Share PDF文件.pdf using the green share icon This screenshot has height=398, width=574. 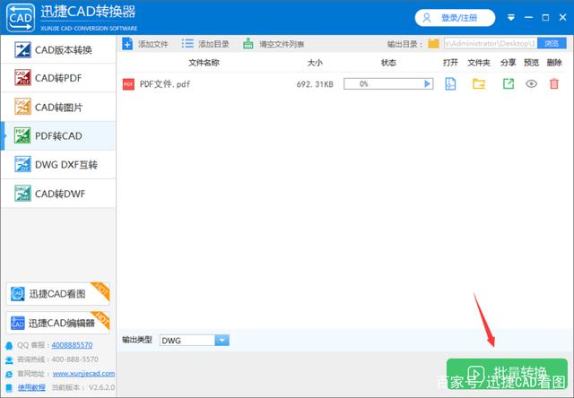click(x=509, y=83)
